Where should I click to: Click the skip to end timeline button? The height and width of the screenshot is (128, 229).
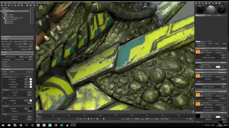[97, 119]
